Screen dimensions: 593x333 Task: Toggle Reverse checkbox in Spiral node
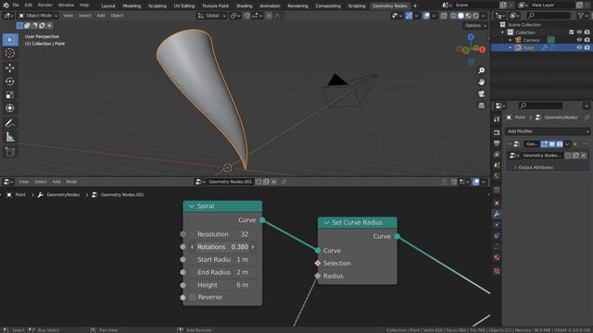(193, 297)
